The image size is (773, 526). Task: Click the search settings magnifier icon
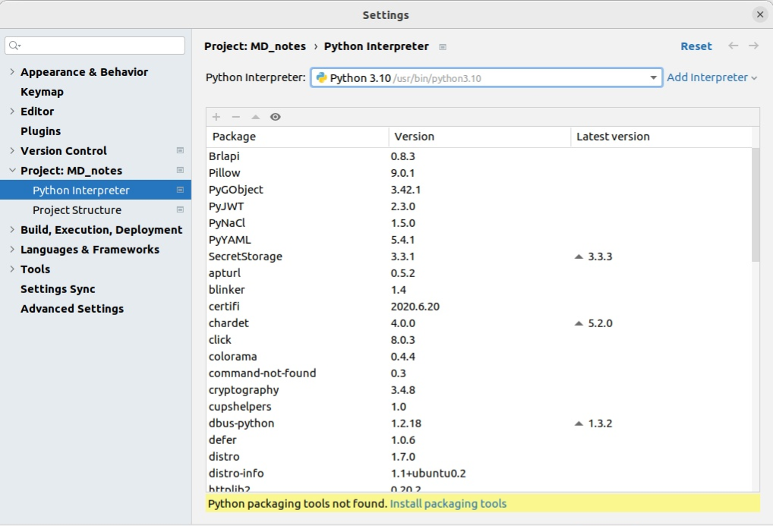15,46
